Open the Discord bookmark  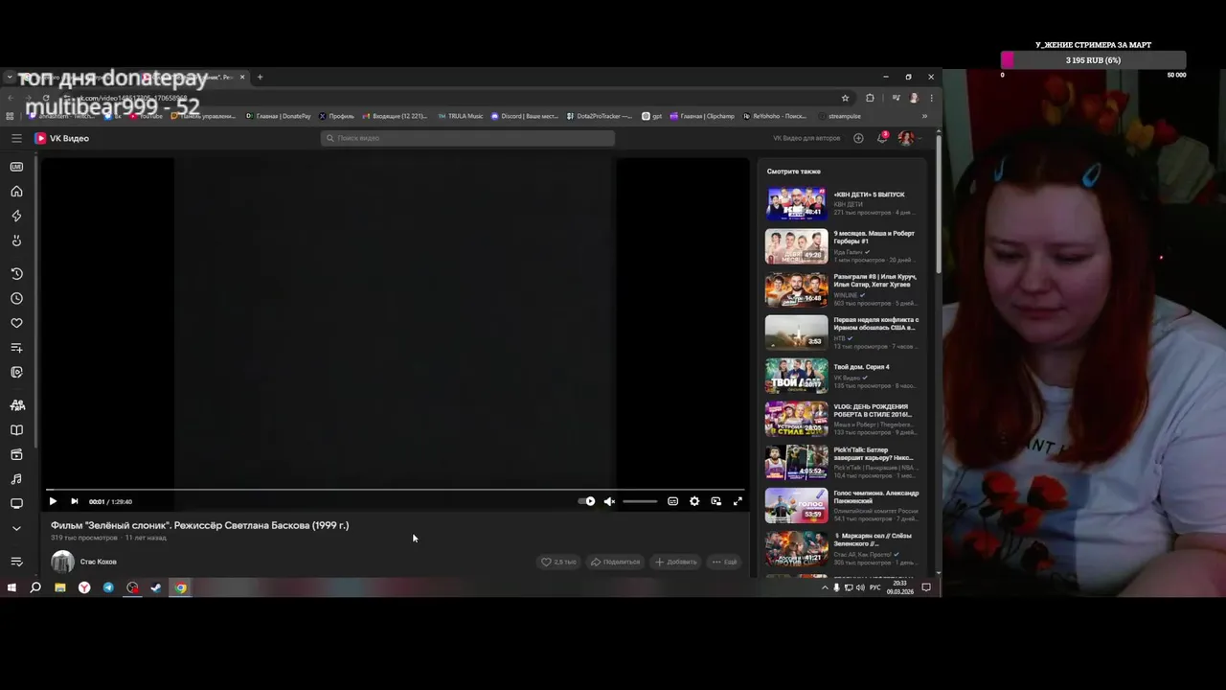[525, 116]
